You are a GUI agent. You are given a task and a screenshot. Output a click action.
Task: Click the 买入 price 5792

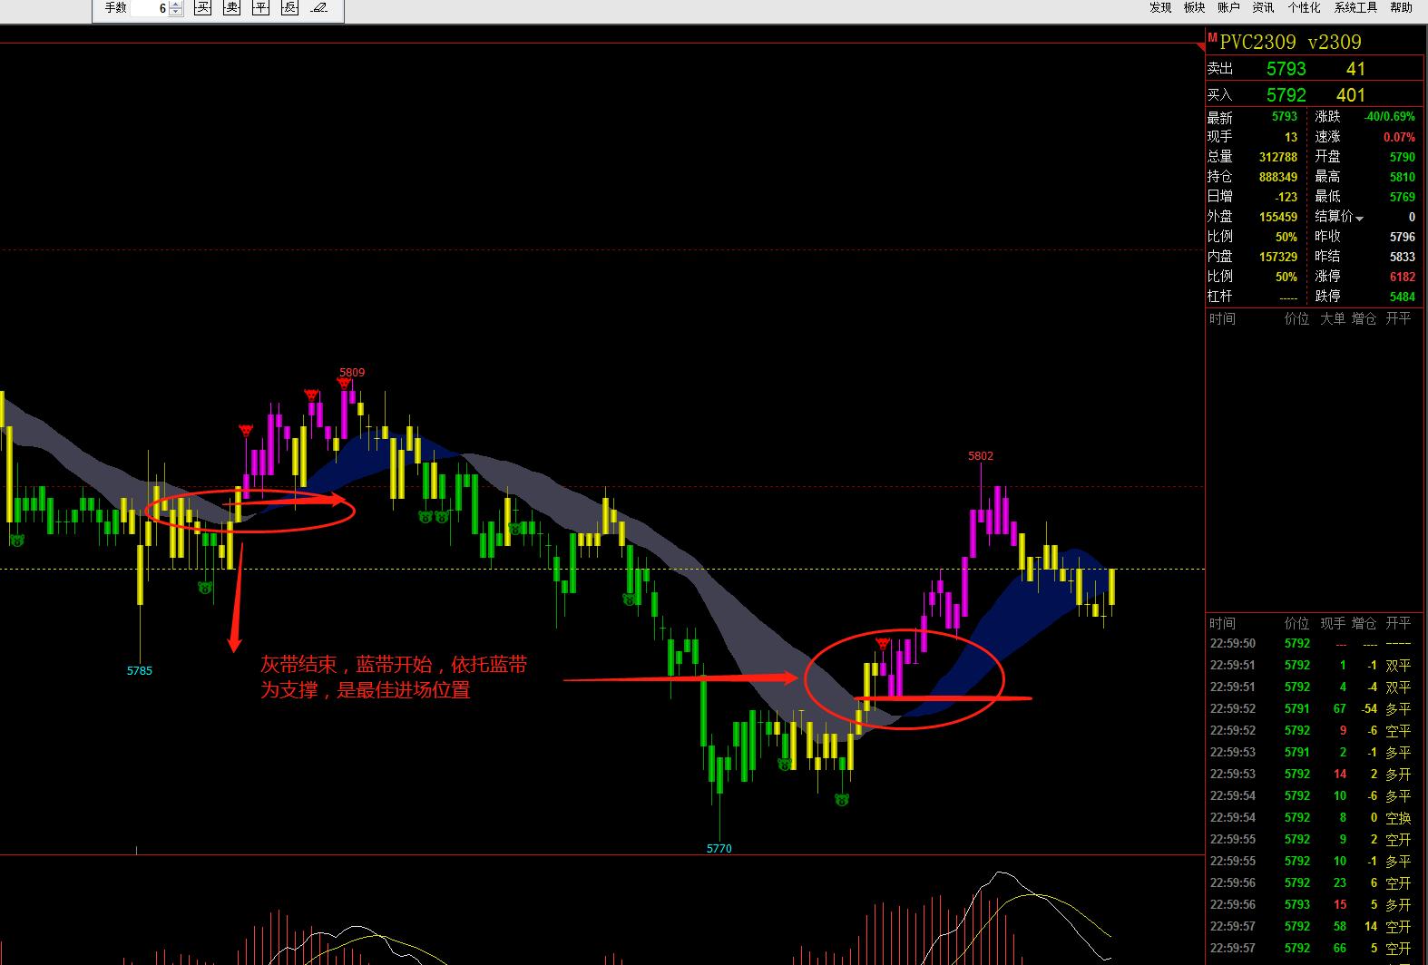[1286, 95]
